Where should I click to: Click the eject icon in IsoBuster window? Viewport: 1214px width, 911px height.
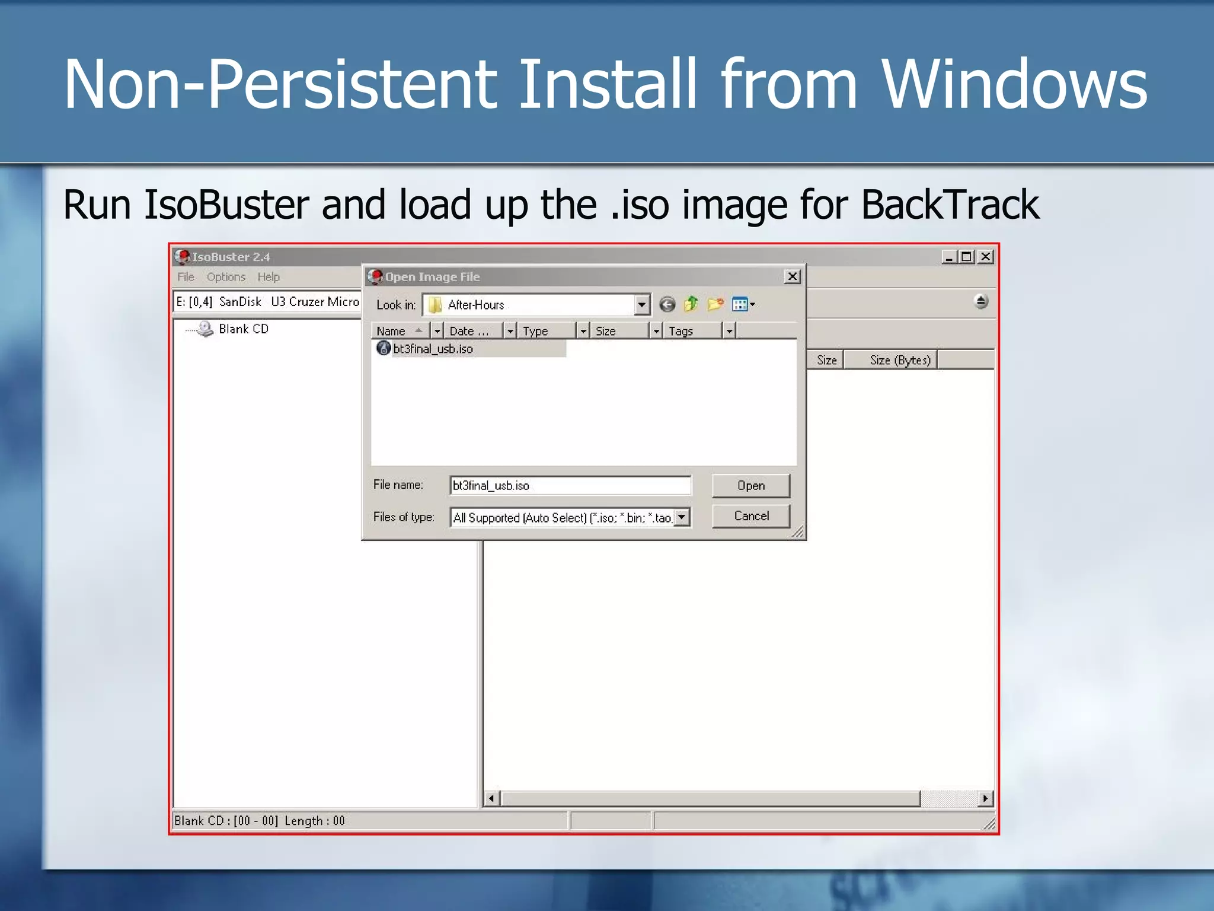coord(981,301)
